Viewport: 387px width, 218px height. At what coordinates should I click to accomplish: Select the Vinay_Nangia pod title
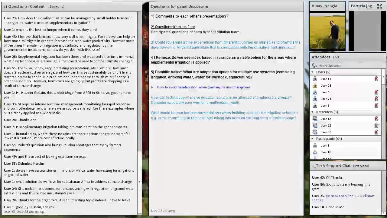(326, 6)
